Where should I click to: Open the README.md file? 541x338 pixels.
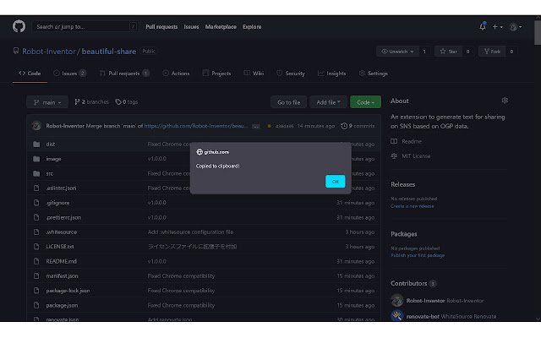tap(61, 261)
